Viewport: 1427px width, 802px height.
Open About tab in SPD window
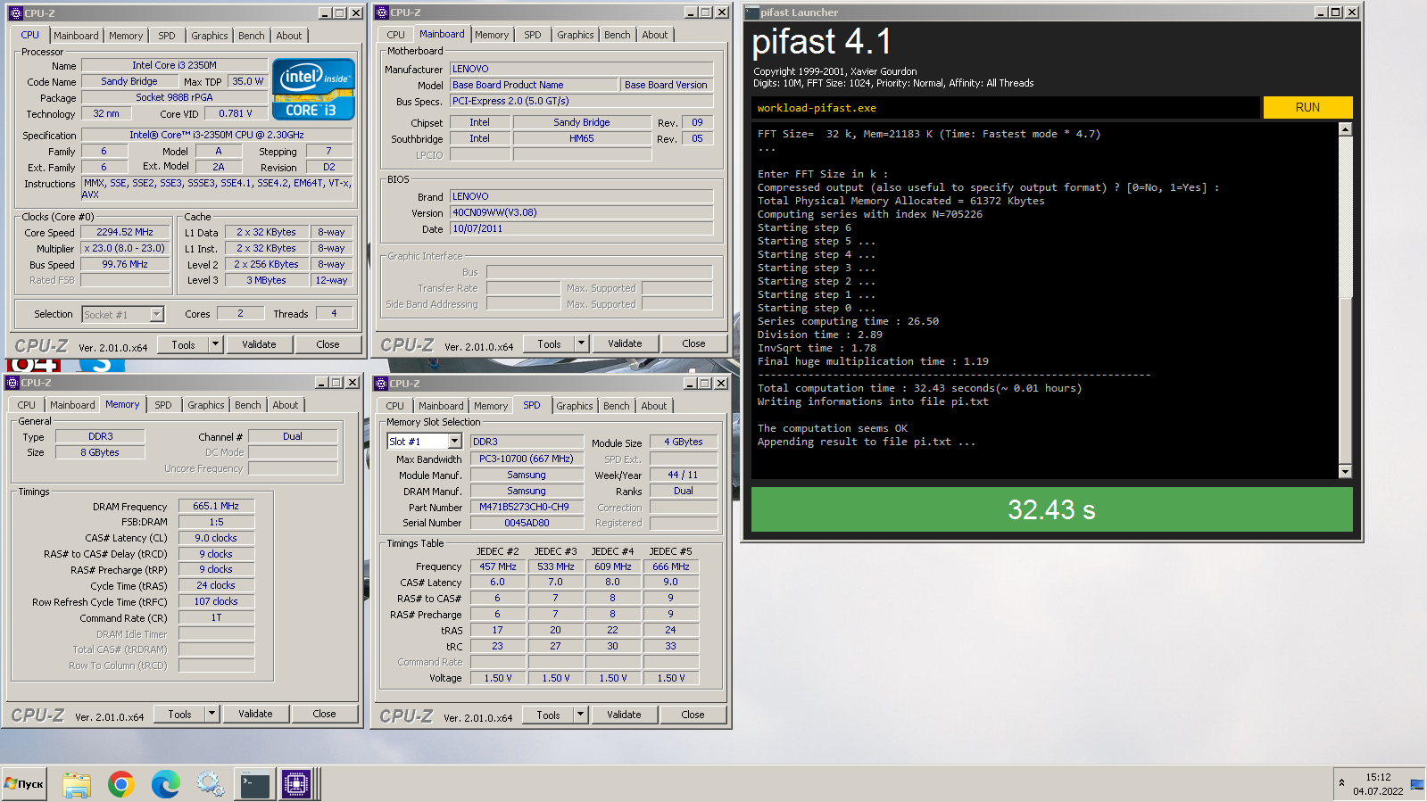click(654, 406)
